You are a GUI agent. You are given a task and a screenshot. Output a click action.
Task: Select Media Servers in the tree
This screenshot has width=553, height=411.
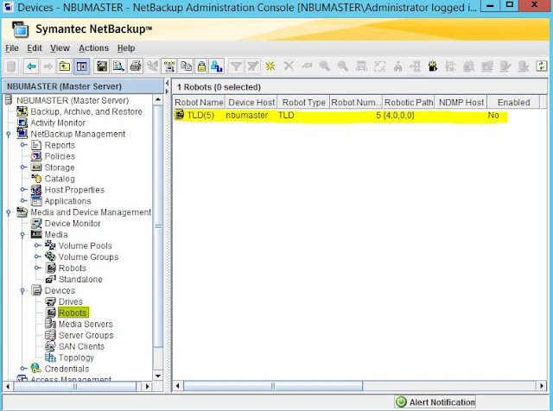pos(86,324)
